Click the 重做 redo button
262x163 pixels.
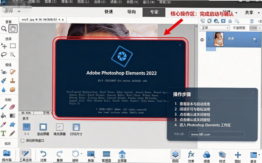[x=59, y=156]
